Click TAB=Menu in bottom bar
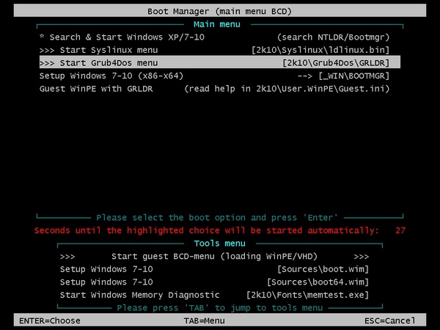 coord(205,320)
